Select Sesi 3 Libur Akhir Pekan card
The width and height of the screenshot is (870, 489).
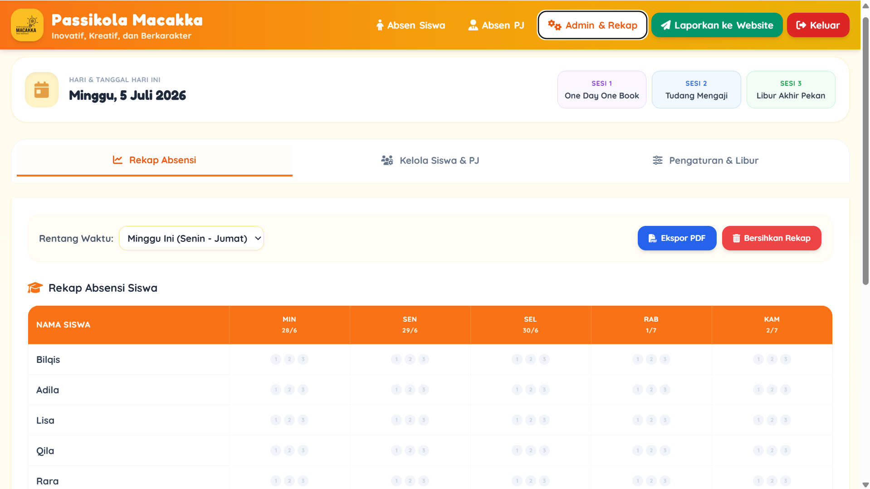click(x=791, y=89)
